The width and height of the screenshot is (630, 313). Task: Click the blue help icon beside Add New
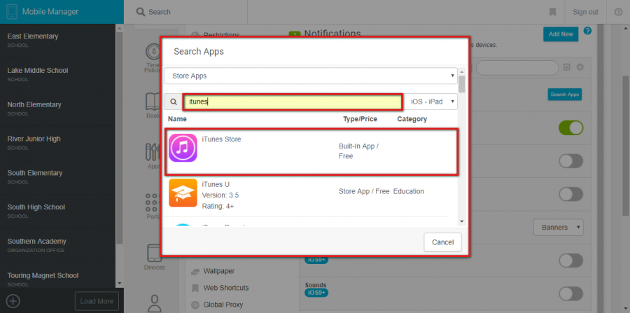[x=587, y=31]
